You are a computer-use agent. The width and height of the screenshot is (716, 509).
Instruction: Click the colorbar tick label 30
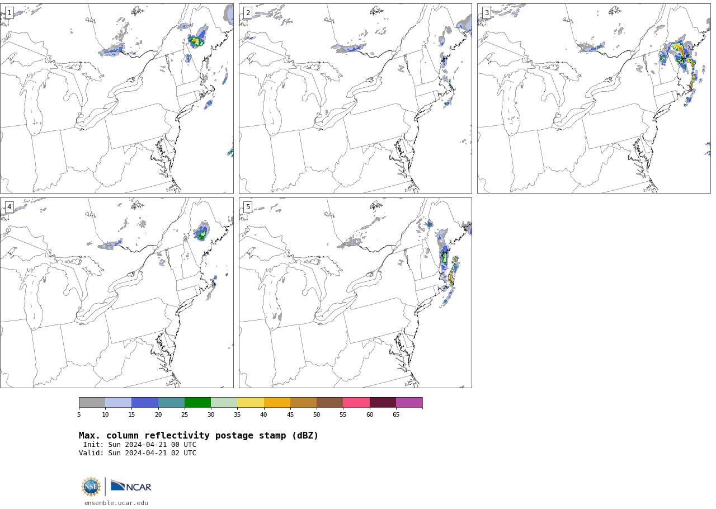[x=211, y=414]
